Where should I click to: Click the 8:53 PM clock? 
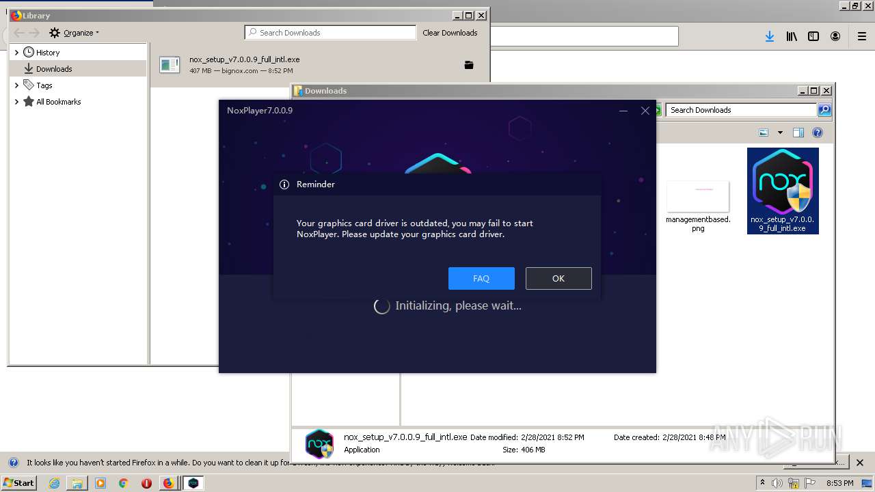[x=840, y=483]
